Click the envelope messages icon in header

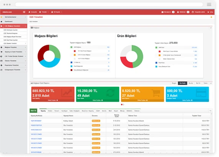point(163,12)
